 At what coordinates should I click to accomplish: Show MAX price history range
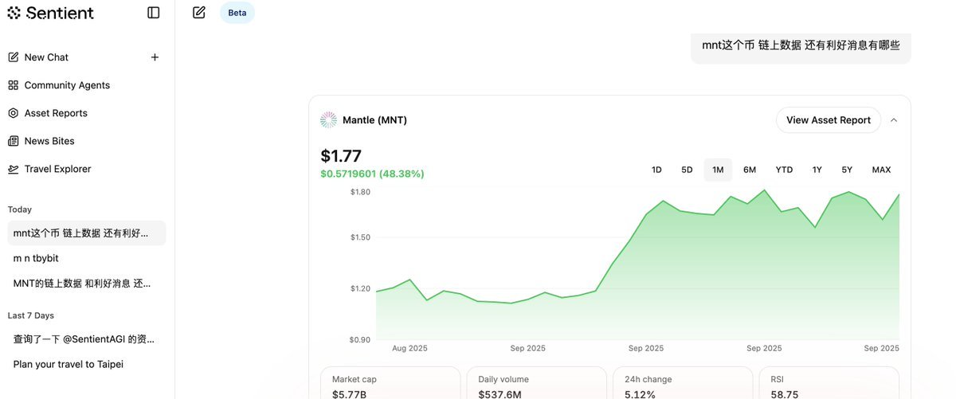(881, 170)
